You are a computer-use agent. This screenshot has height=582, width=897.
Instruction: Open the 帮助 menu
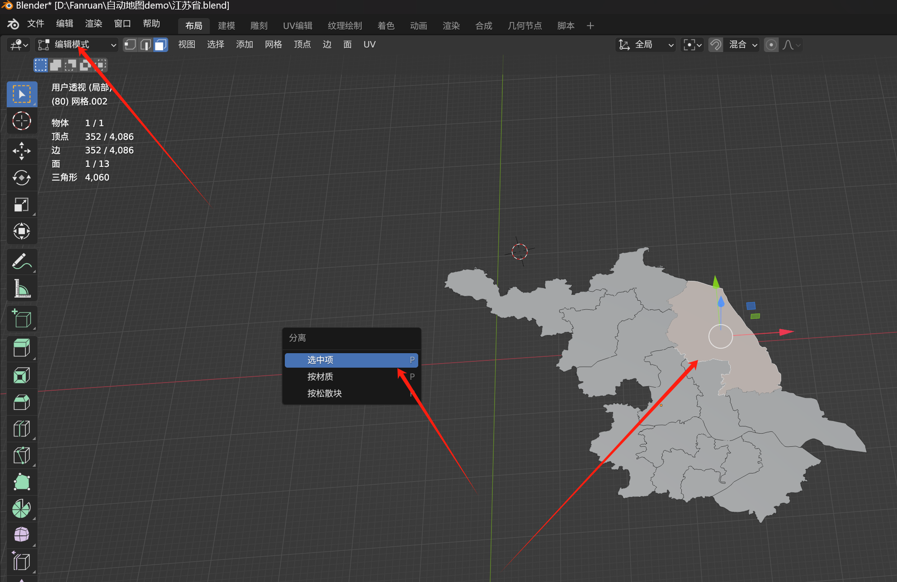[151, 24]
